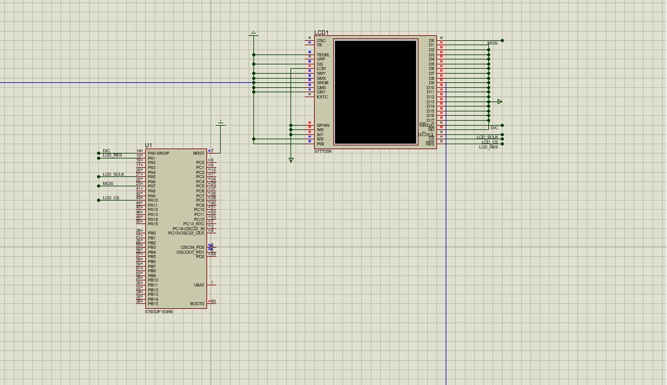667x385 pixels.
Task: Click the LCD_CS net label near U1
Action: click(111, 197)
